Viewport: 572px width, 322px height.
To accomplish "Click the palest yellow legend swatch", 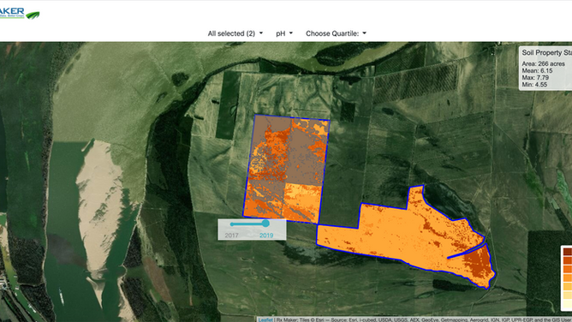I will [567, 304].
